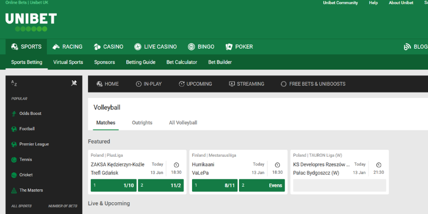Go to the Sponsors page
This screenshot has height=214, width=428.
[x=104, y=62]
